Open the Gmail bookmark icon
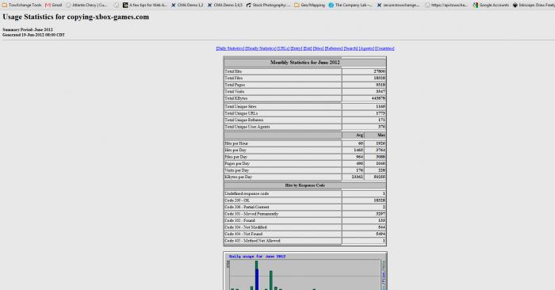This screenshot has height=290, width=555. tap(48, 5)
